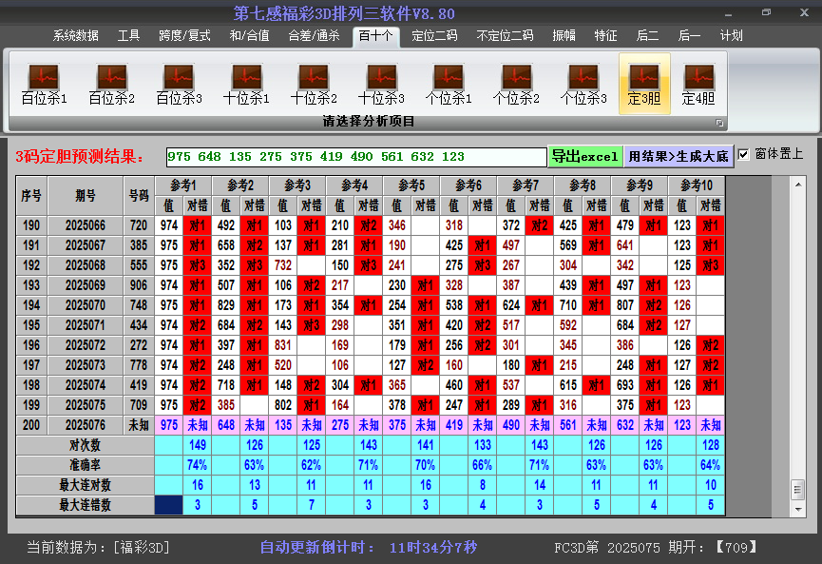Select the 十位杀1 analysis icon
Screen dimensions: 822x564
(246, 84)
